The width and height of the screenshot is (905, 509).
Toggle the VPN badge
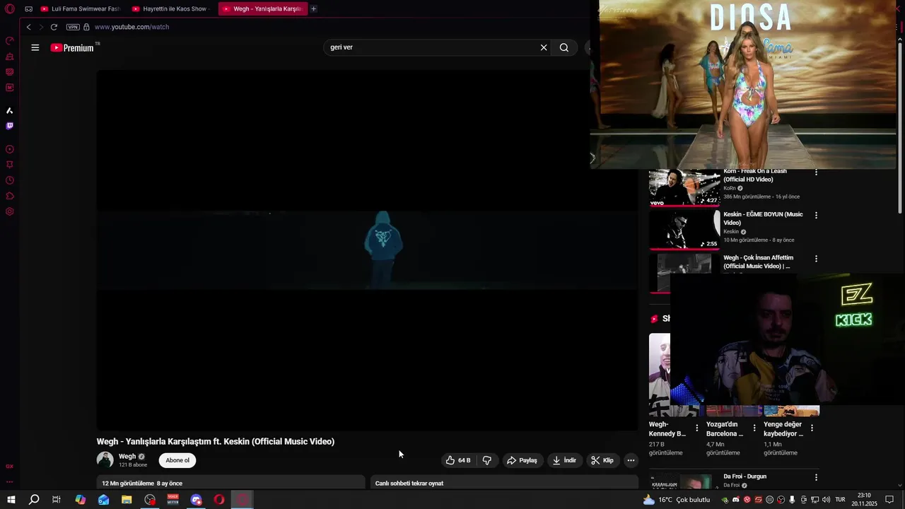(73, 27)
